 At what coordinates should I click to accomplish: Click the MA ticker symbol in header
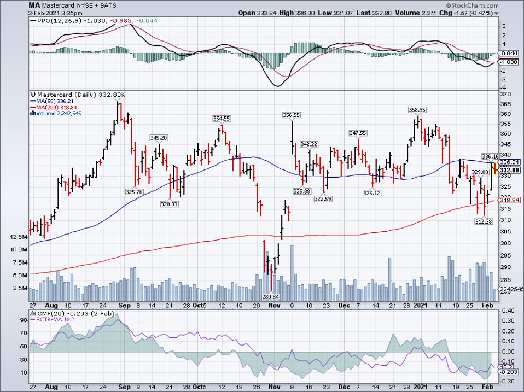[34, 5]
